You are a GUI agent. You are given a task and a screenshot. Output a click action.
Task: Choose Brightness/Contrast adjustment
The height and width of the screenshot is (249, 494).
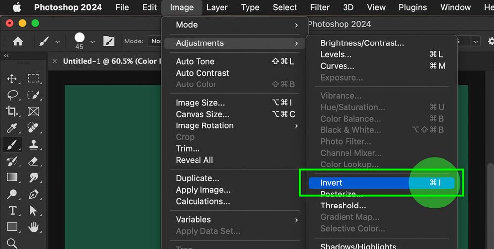click(x=382, y=43)
